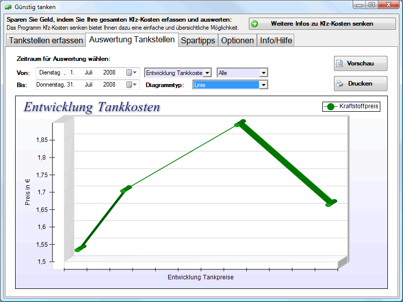Click the month Juli in the Bis date
This screenshot has width=403, height=302.
[89, 85]
